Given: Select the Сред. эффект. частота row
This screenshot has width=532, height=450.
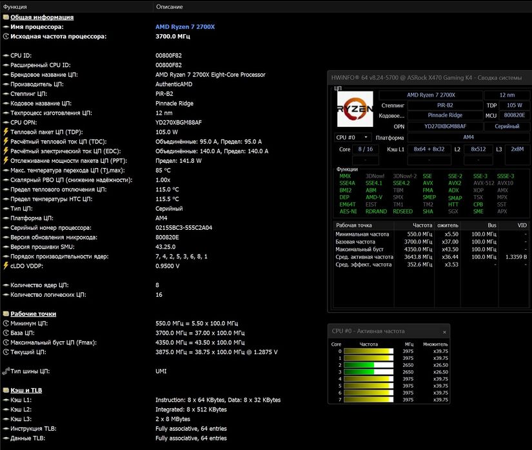Looking at the screenshot, I should pyautogui.click(x=431, y=265).
